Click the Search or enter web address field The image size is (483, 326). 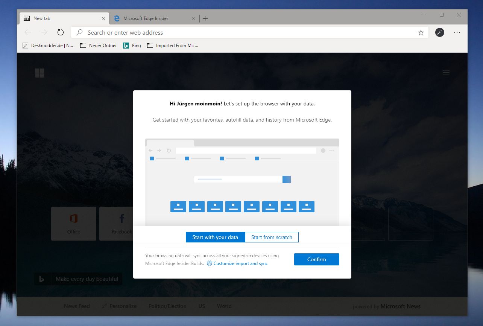(250, 32)
